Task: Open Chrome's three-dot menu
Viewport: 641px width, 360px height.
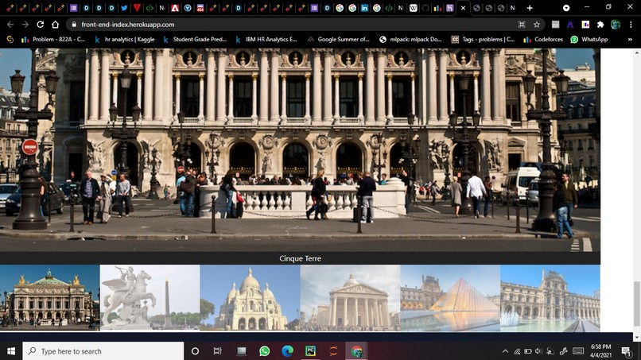Action: [631, 25]
